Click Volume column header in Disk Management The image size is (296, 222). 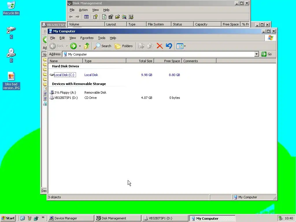click(86, 24)
